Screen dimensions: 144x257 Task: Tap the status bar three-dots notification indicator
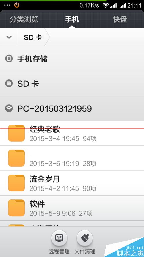point(7,5)
